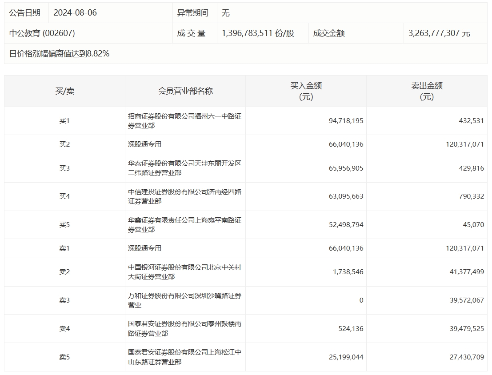Select the date 2024-08-06

[x=75, y=13]
